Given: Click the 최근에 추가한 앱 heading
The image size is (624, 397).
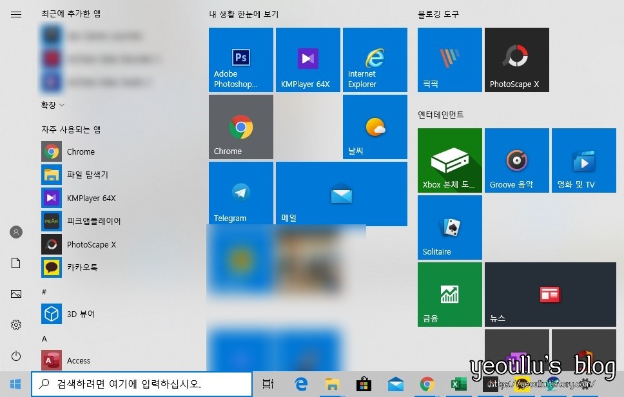Looking at the screenshot, I should (x=71, y=14).
